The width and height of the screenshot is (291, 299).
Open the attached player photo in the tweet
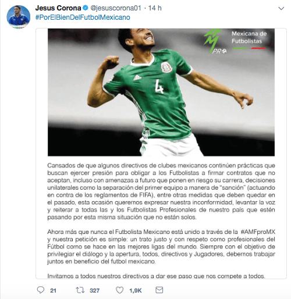(161, 92)
